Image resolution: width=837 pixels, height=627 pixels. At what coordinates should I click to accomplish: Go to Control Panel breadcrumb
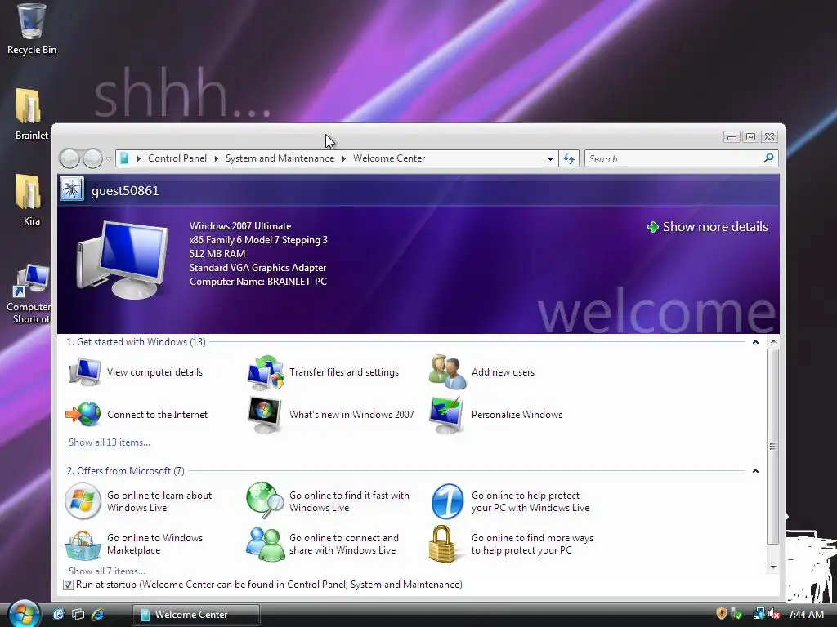[177, 158]
